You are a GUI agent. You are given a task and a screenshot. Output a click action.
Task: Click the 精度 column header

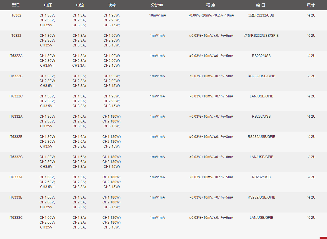pos(211,5)
